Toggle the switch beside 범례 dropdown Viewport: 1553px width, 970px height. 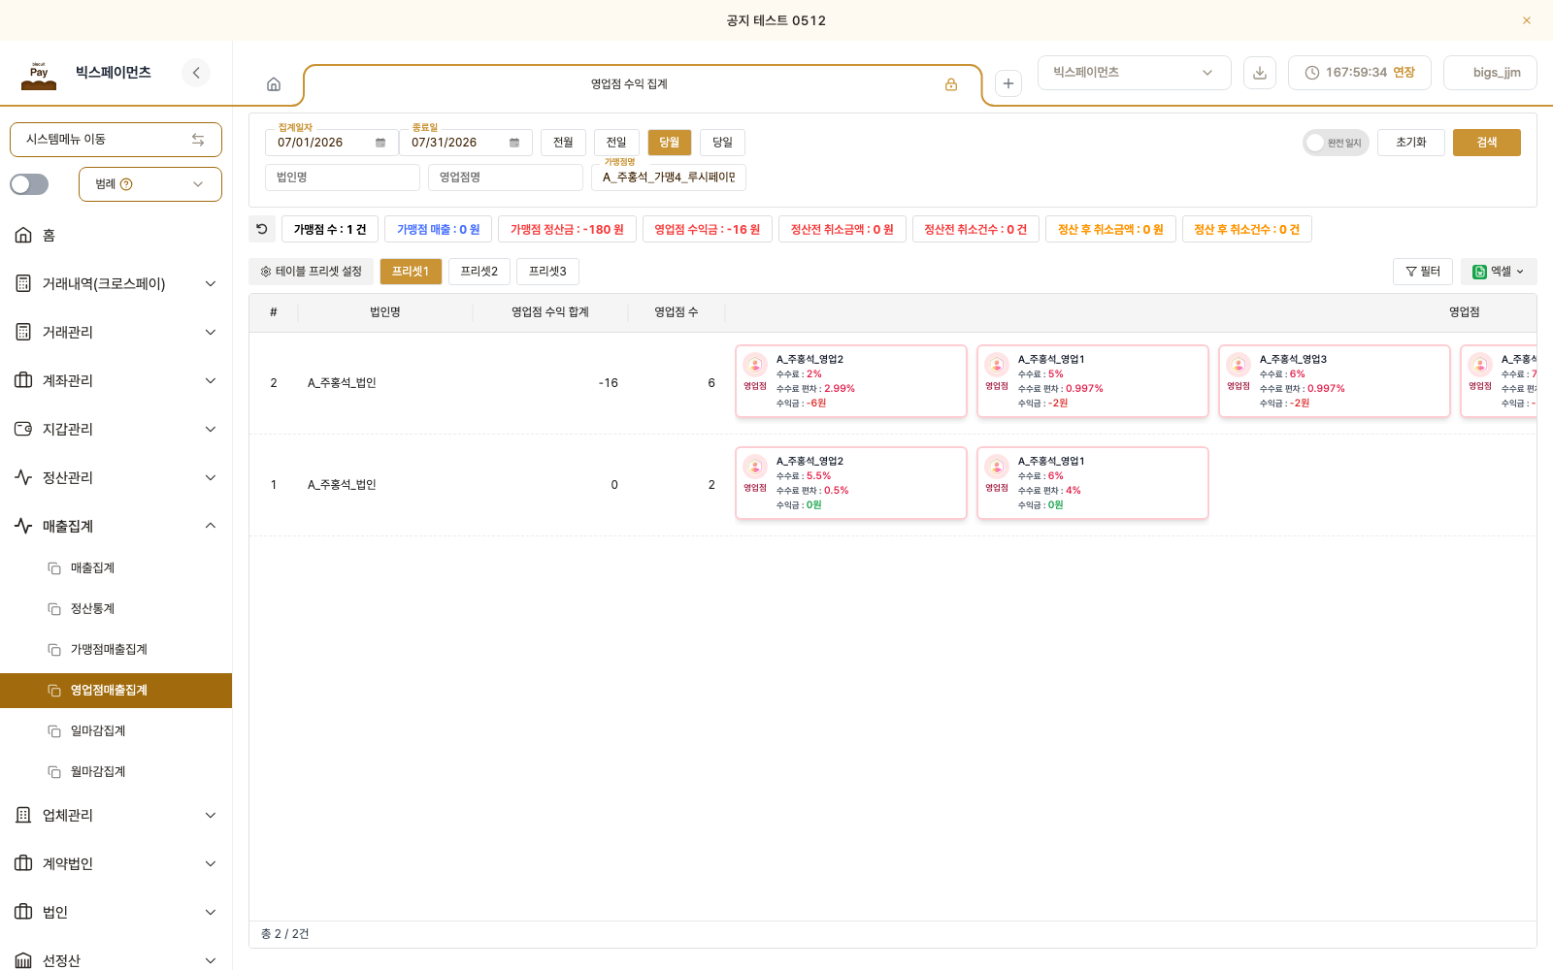[29, 184]
